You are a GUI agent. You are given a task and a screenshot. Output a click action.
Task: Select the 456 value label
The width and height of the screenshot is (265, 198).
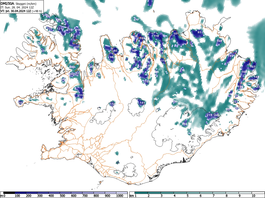click(x=59, y=20)
